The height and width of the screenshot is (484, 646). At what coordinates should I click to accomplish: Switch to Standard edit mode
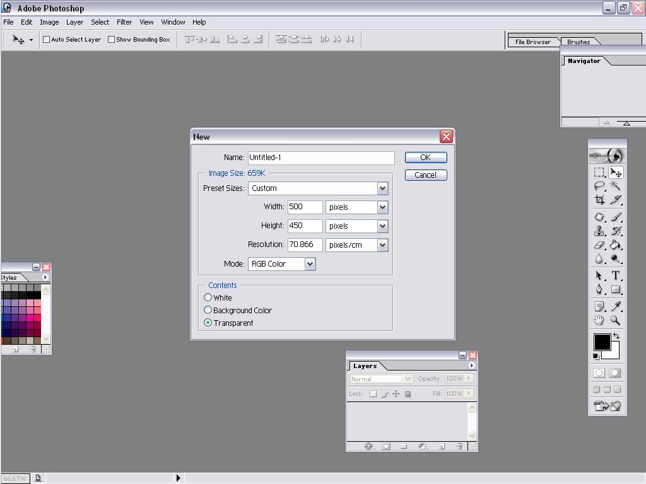coord(599,373)
